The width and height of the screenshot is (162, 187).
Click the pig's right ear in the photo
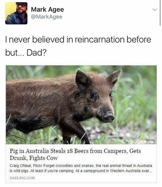pyautogui.click(x=114, y=77)
